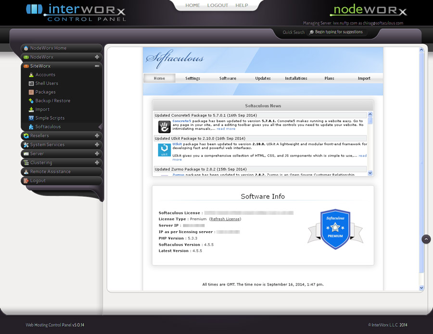Expand the Clustering menu plus sign
Image resolution: width=433 pixels, height=334 pixels.
click(97, 163)
